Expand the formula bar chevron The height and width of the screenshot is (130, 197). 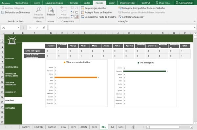[195, 27]
